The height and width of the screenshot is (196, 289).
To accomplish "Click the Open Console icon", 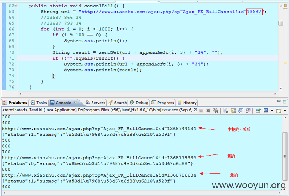I will [279, 111].
